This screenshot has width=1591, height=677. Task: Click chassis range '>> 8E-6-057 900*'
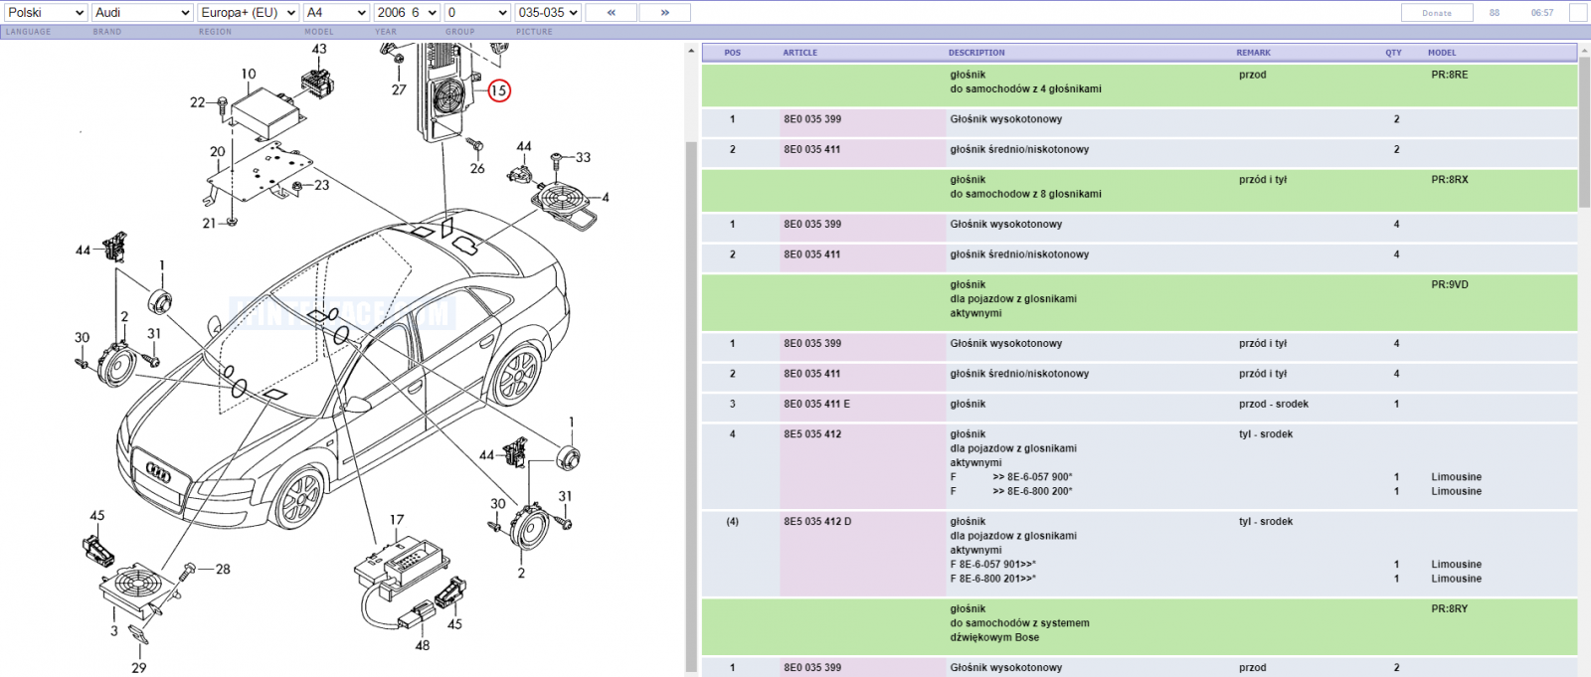pyautogui.click(x=1032, y=477)
